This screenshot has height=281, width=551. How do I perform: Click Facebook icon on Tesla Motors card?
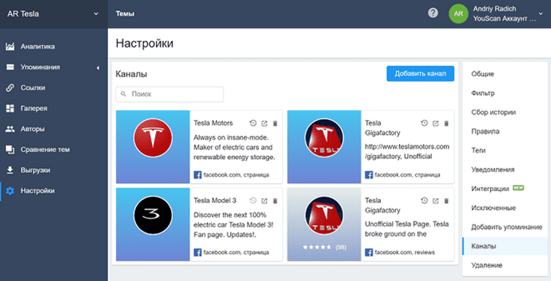[197, 175]
